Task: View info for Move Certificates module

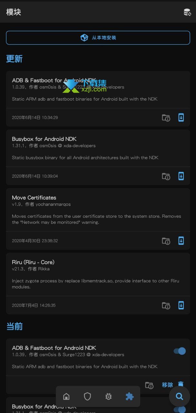Action: tap(166, 241)
